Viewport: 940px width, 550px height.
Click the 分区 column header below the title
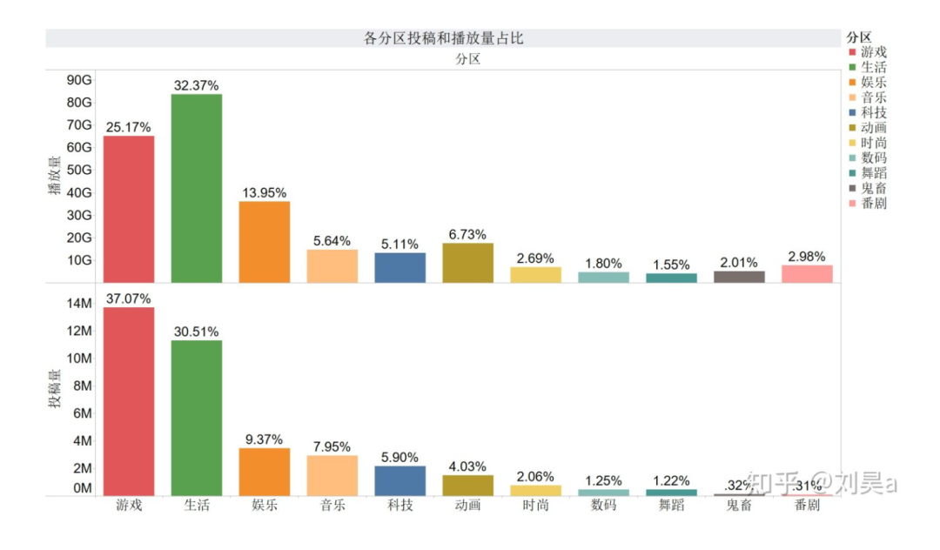(467, 59)
